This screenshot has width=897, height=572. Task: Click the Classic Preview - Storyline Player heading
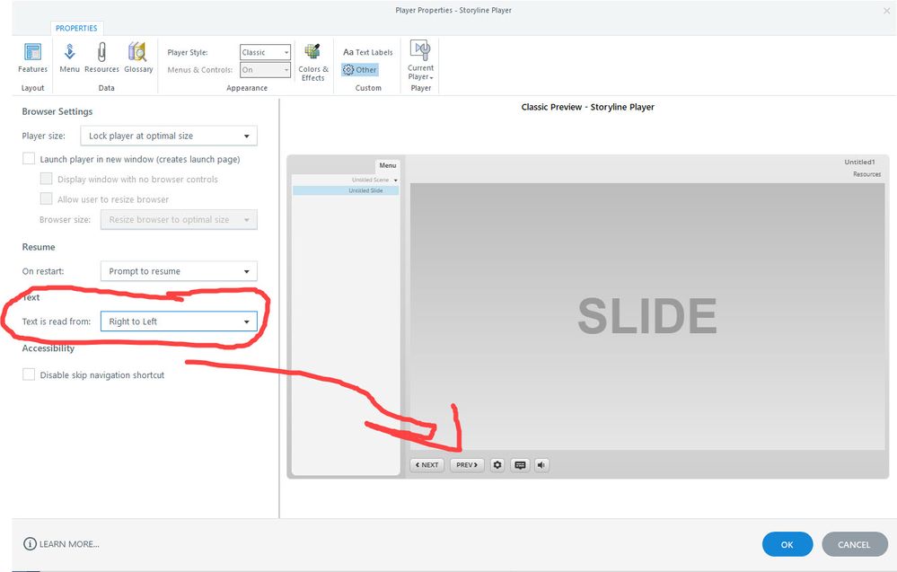tap(587, 107)
